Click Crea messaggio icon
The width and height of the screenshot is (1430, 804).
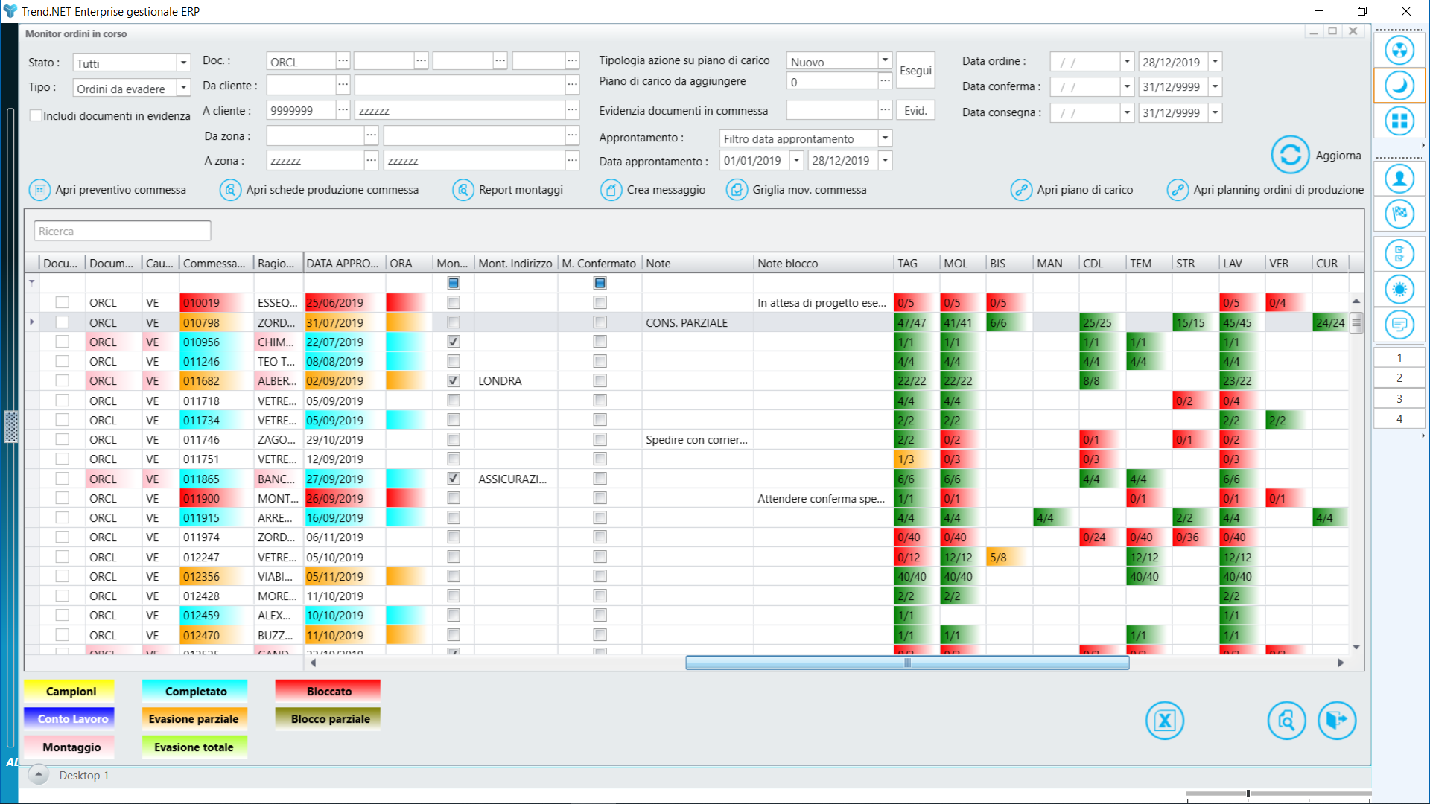click(611, 190)
